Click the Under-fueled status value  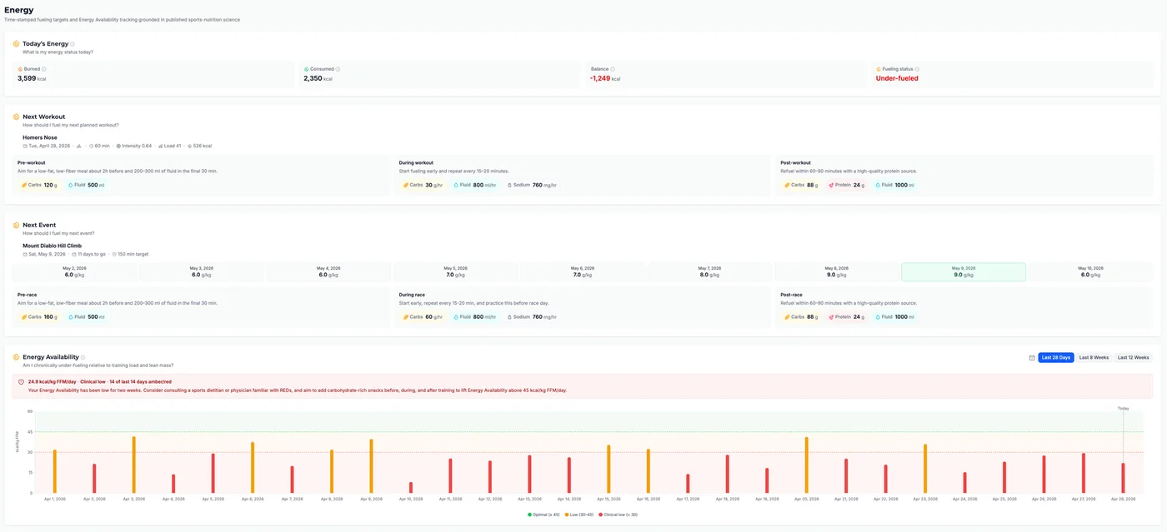897,78
